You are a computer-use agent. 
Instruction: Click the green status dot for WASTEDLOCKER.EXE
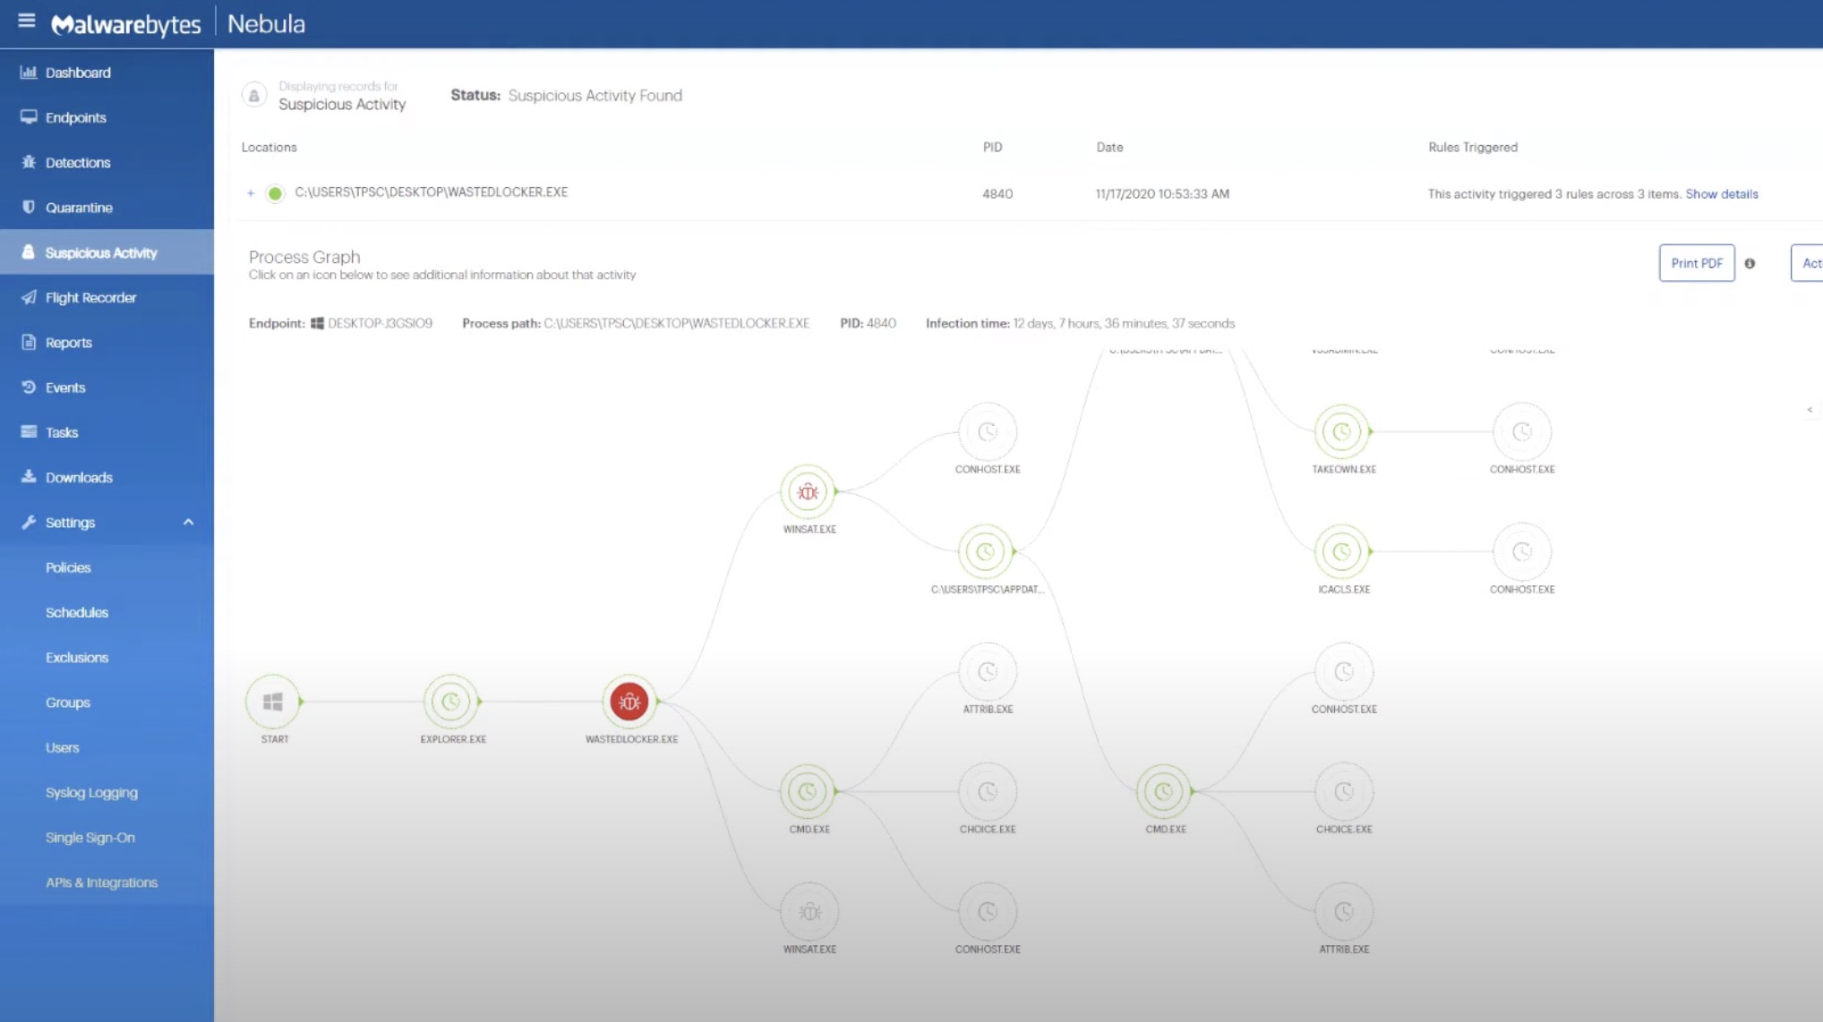tap(276, 193)
